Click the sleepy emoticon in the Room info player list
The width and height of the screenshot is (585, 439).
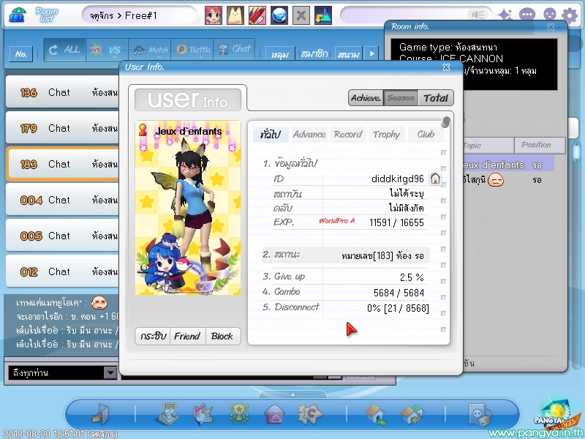click(x=496, y=181)
